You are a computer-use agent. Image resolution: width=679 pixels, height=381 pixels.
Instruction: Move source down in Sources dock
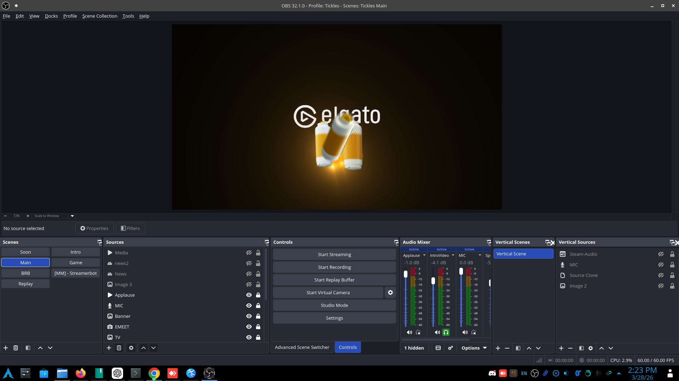pyautogui.click(x=153, y=348)
